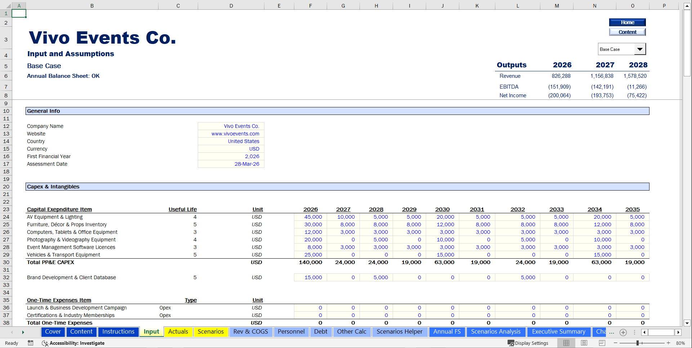
Task: Switch to Page Break Preview icon
Action: point(602,343)
